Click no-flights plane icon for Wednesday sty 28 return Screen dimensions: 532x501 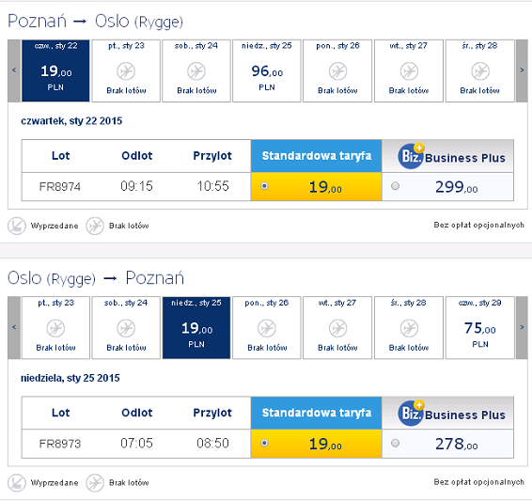(x=409, y=328)
